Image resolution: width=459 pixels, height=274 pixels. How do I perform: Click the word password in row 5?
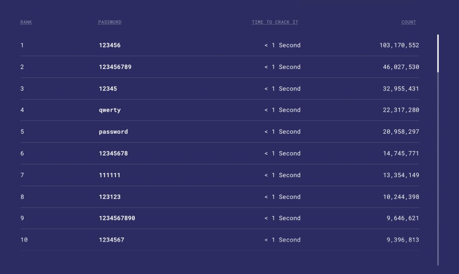113,132
